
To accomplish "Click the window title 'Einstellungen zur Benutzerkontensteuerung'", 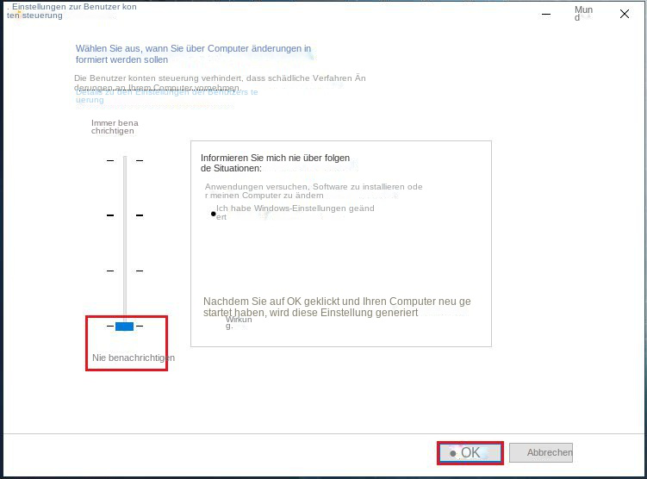I will coord(72,11).
